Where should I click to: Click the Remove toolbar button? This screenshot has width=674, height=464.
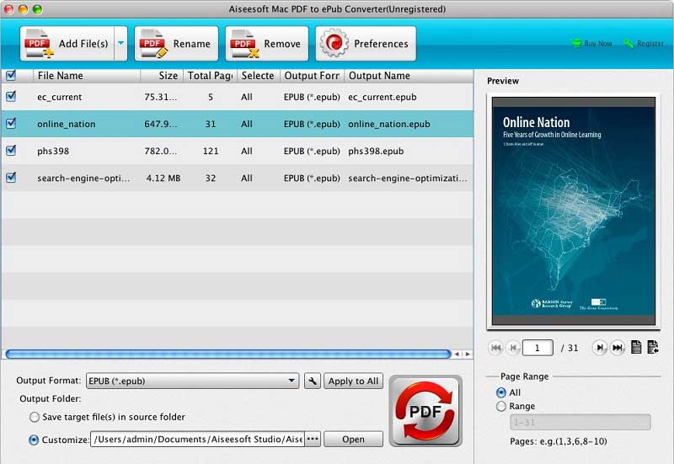(267, 44)
